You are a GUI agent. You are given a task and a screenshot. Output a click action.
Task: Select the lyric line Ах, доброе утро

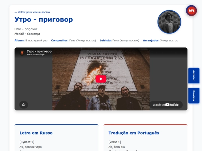(x=31, y=147)
